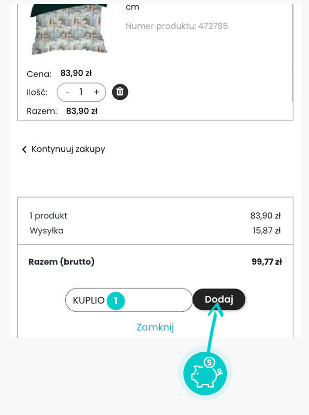309x415 pixels.
Task: Delete the product using the trash icon
Action: click(x=120, y=92)
